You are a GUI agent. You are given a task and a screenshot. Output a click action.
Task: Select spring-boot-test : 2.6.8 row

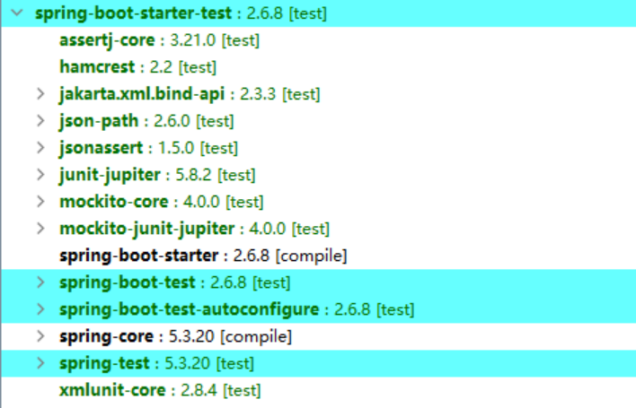pos(319,282)
